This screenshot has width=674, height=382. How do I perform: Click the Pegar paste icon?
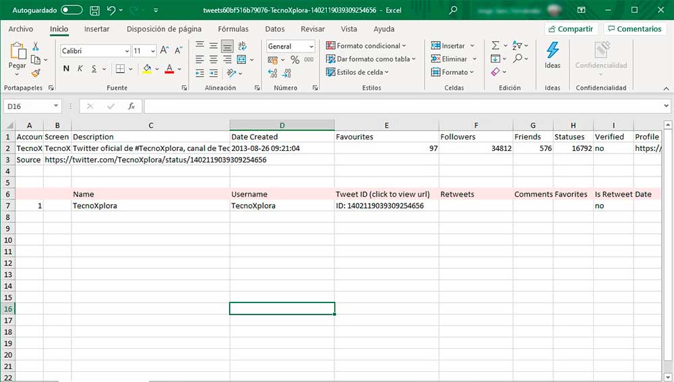(18, 51)
